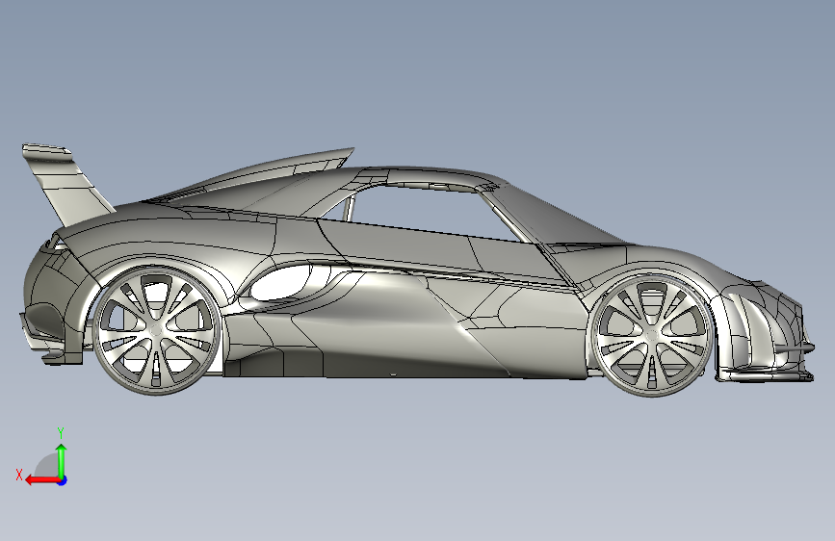The image size is (835, 541).
Task: Click the green "Y" axis label
Action: coord(61,433)
